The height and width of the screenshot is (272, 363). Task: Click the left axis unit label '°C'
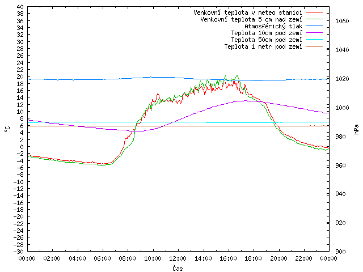[7, 129]
